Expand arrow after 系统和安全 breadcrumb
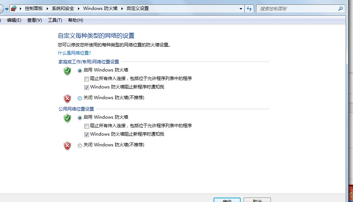Viewport: 353px width, 202px height. tap(79, 8)
